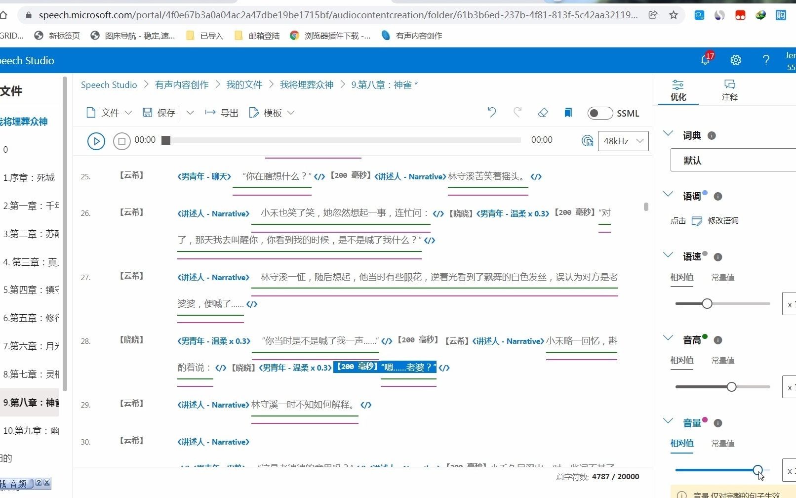Image resolution: width=796 pixels, height=498 pixels.
Task: Collapse the 音高 section
Action: [668, 338]
